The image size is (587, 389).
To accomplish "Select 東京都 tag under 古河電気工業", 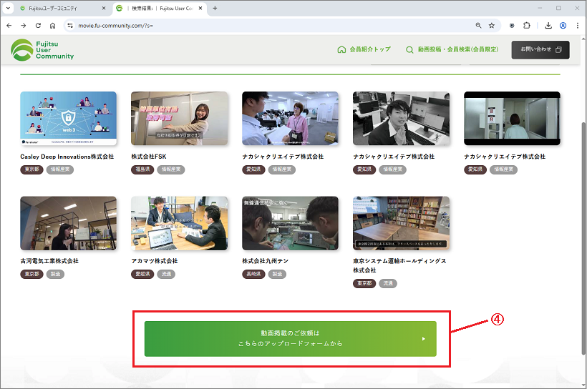I will [31, 274].
